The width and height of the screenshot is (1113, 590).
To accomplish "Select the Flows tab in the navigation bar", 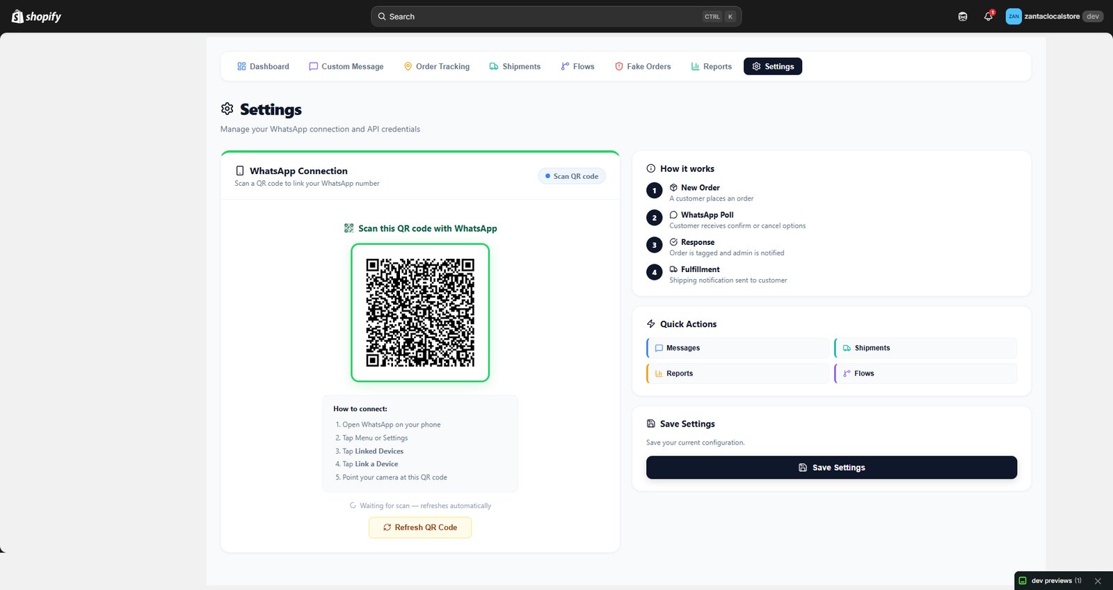I will point(577,67).
